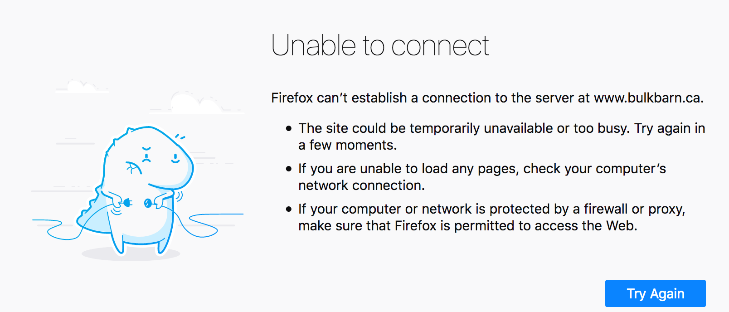Click the unplugged power plug in dinosaur's hand
The height and width of the screenshot is (312, 729).
pos(128,203)
